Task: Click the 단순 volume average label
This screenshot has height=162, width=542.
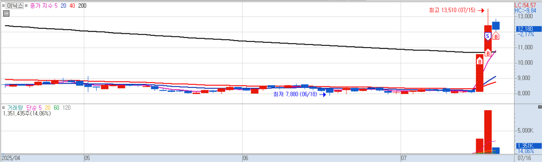Action: [x=32, y=108]
